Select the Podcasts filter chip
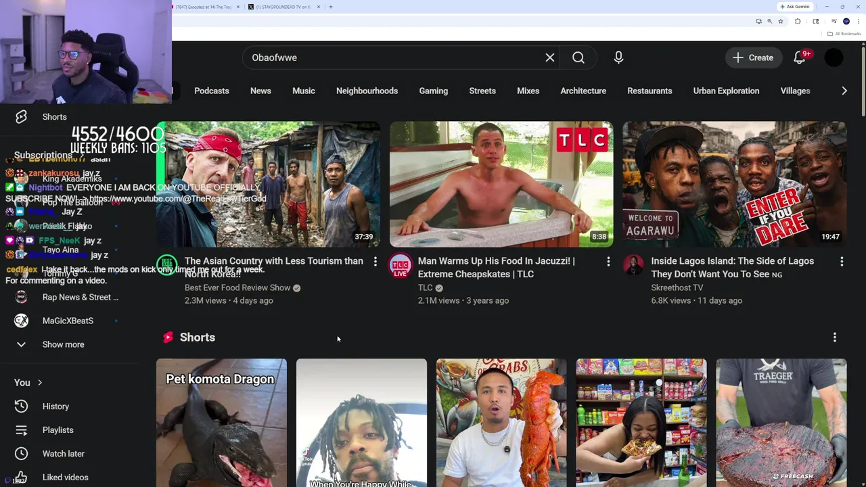This screenshot has height=487, width=866. (212, 91)
